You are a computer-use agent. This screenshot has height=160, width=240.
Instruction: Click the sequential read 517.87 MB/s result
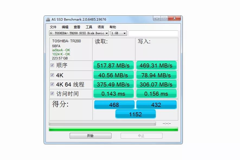tap(113, 65)
